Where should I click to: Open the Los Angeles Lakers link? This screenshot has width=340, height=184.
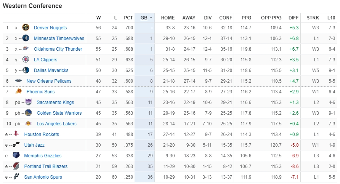56,123
